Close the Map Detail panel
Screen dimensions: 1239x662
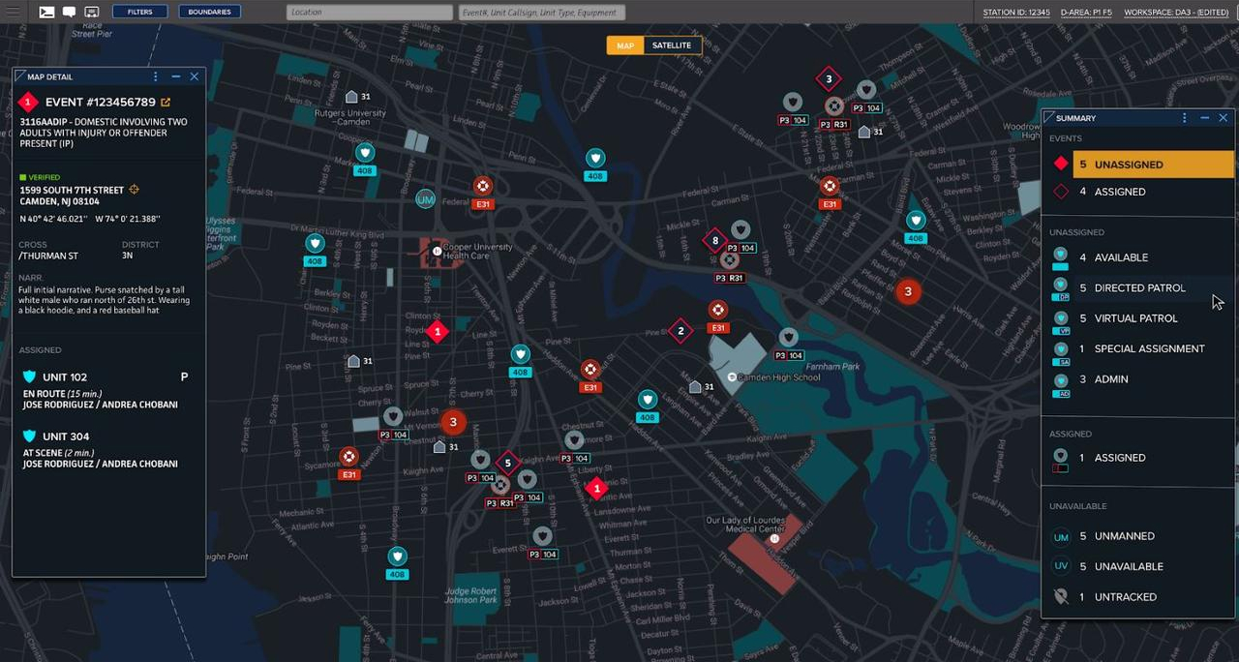pyautogui.click(x=195, y=76)
